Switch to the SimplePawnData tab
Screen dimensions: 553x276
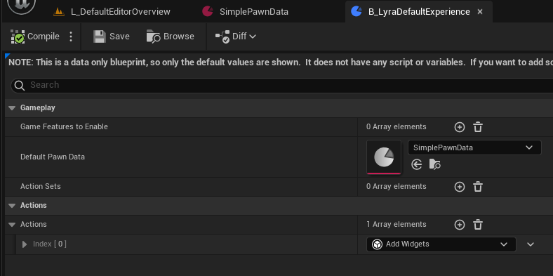(245, 12)
